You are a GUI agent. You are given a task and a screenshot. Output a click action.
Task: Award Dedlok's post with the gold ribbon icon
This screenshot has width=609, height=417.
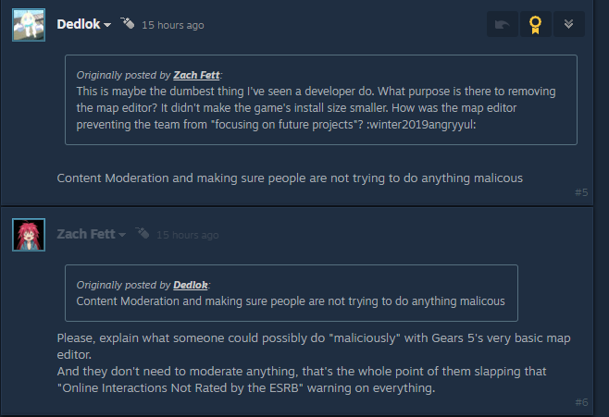tap(535, 25)
